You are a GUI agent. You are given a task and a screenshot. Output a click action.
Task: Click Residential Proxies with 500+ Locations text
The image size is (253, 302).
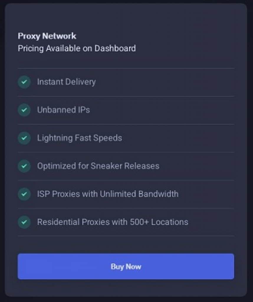click(113, 222)
